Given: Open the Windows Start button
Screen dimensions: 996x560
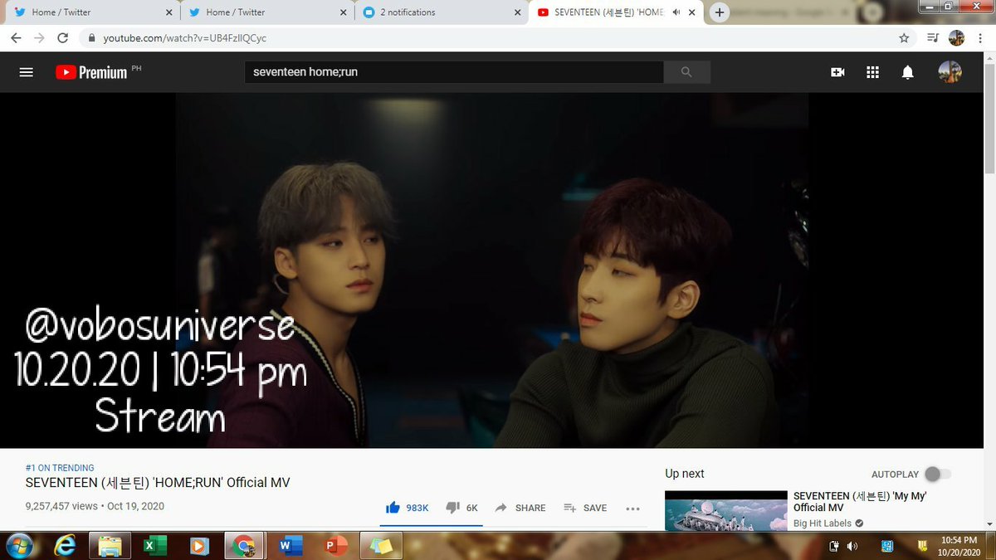Looking at the screenshot, I should pos(19,546).
